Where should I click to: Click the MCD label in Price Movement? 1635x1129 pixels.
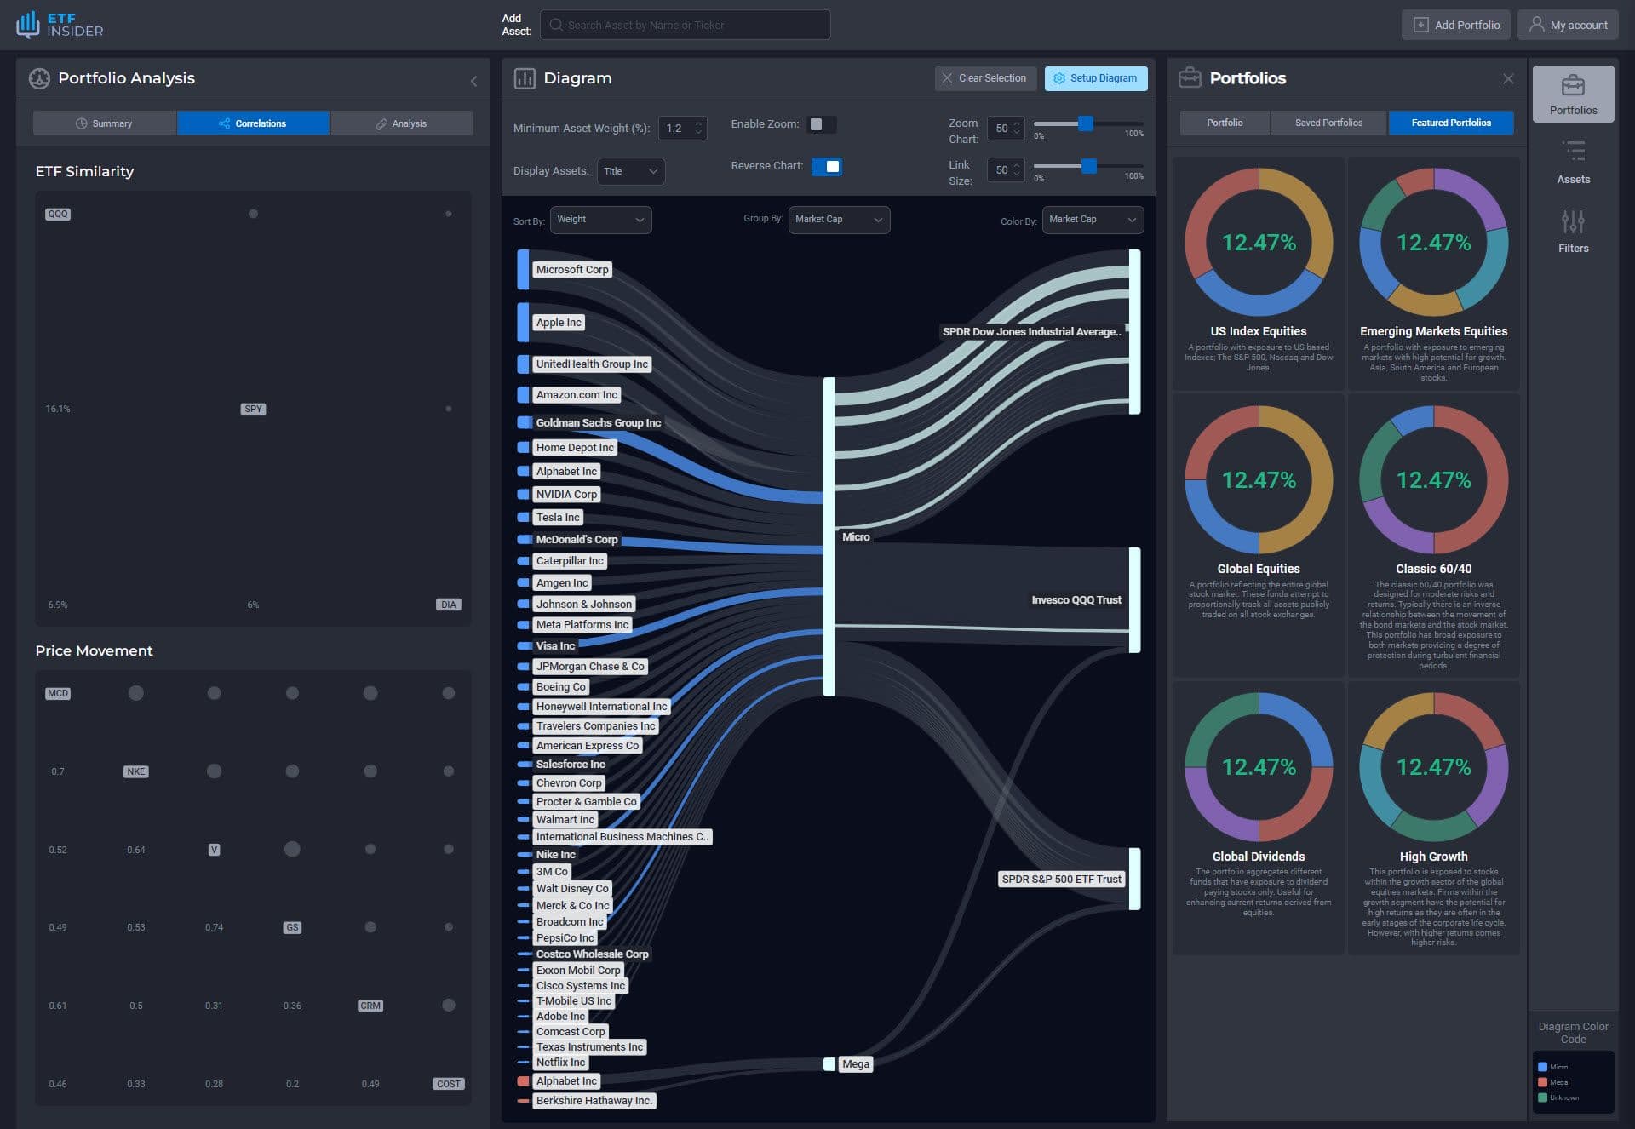click(x=58, y=693)
